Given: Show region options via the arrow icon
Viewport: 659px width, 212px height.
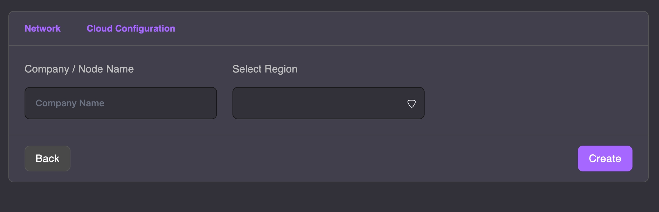Looking at the screenshot, I should pyautogui.click(x=411, y=103).
